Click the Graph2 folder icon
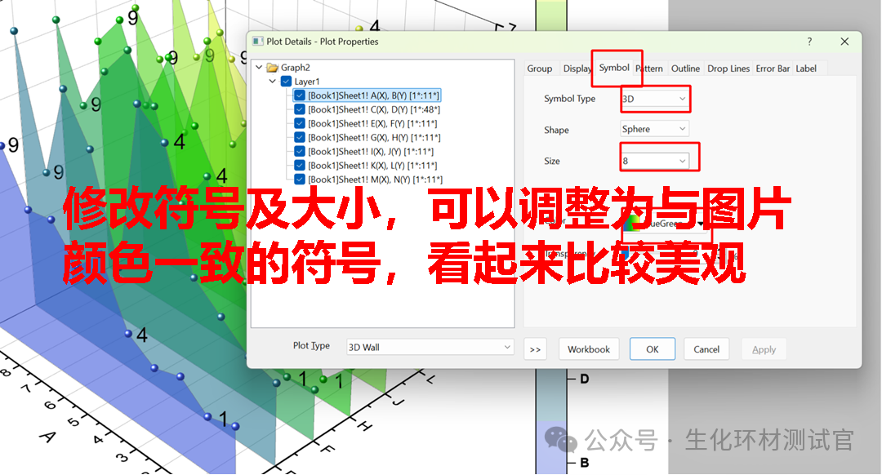 tap(272, 68)
